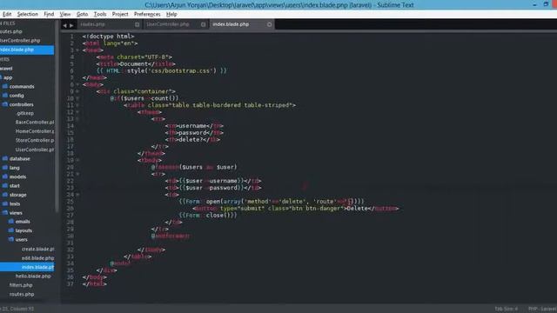This screenshot has width=557, height=313.
Task: Open create.blade.php in users folder
Action: click(x=37, y=250)
